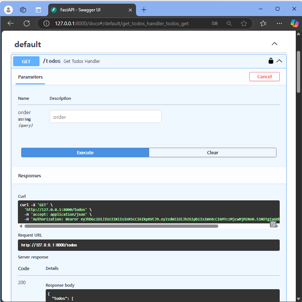The width and height of the screenshot is (302, 302).
Task: Cancel the try-it-out mode
Action: [264, 77]
